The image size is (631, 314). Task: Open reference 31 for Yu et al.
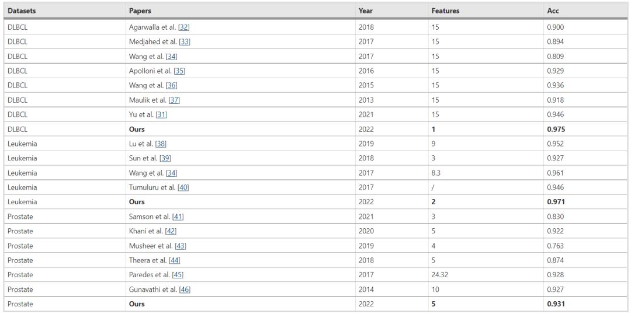click(161, 114)
